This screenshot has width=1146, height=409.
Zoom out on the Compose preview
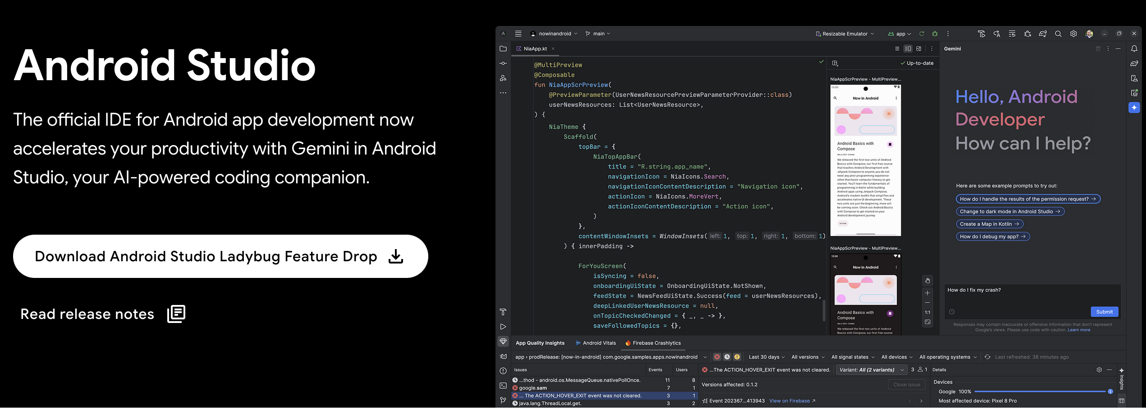coord(927,303)
